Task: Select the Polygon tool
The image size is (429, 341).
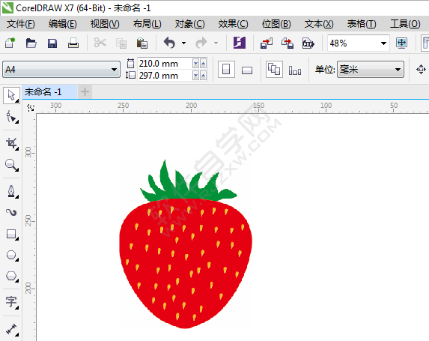Action: pos(11,276)
